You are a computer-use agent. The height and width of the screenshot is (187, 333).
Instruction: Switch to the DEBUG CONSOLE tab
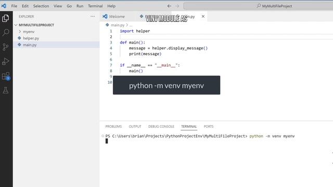click(x=161, y=126)
